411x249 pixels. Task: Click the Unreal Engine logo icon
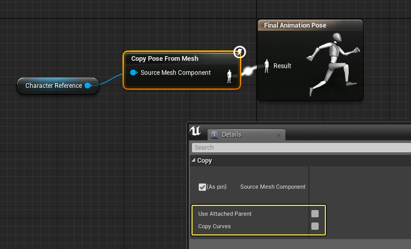(196, 131)
